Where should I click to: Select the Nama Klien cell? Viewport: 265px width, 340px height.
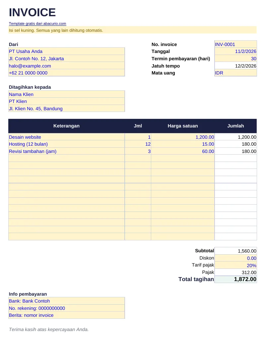pyautogui.click(x=67, y=94)
